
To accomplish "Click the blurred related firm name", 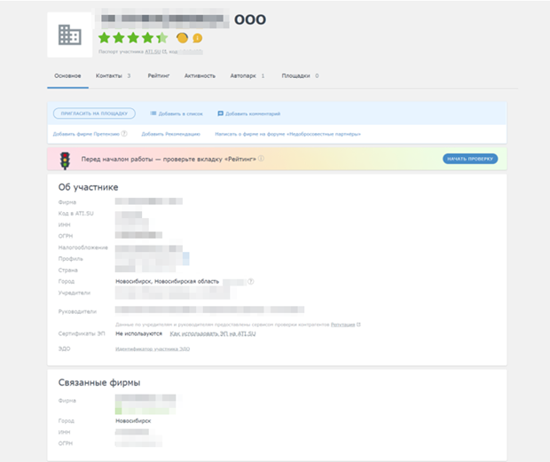I will click(x=145, y=397).
